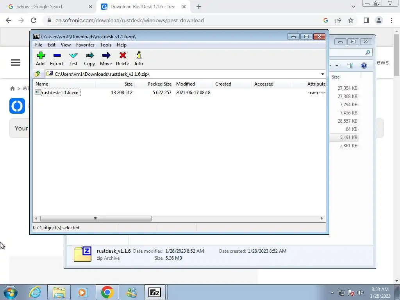This screenshot has height=300, width=400.
Task: Click the Explorer help question mark icon
Action: 364,66
